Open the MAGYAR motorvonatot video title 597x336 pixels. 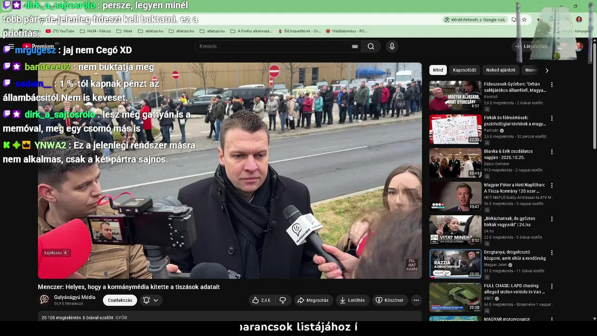pyautogui.click(x=507, y=320)
